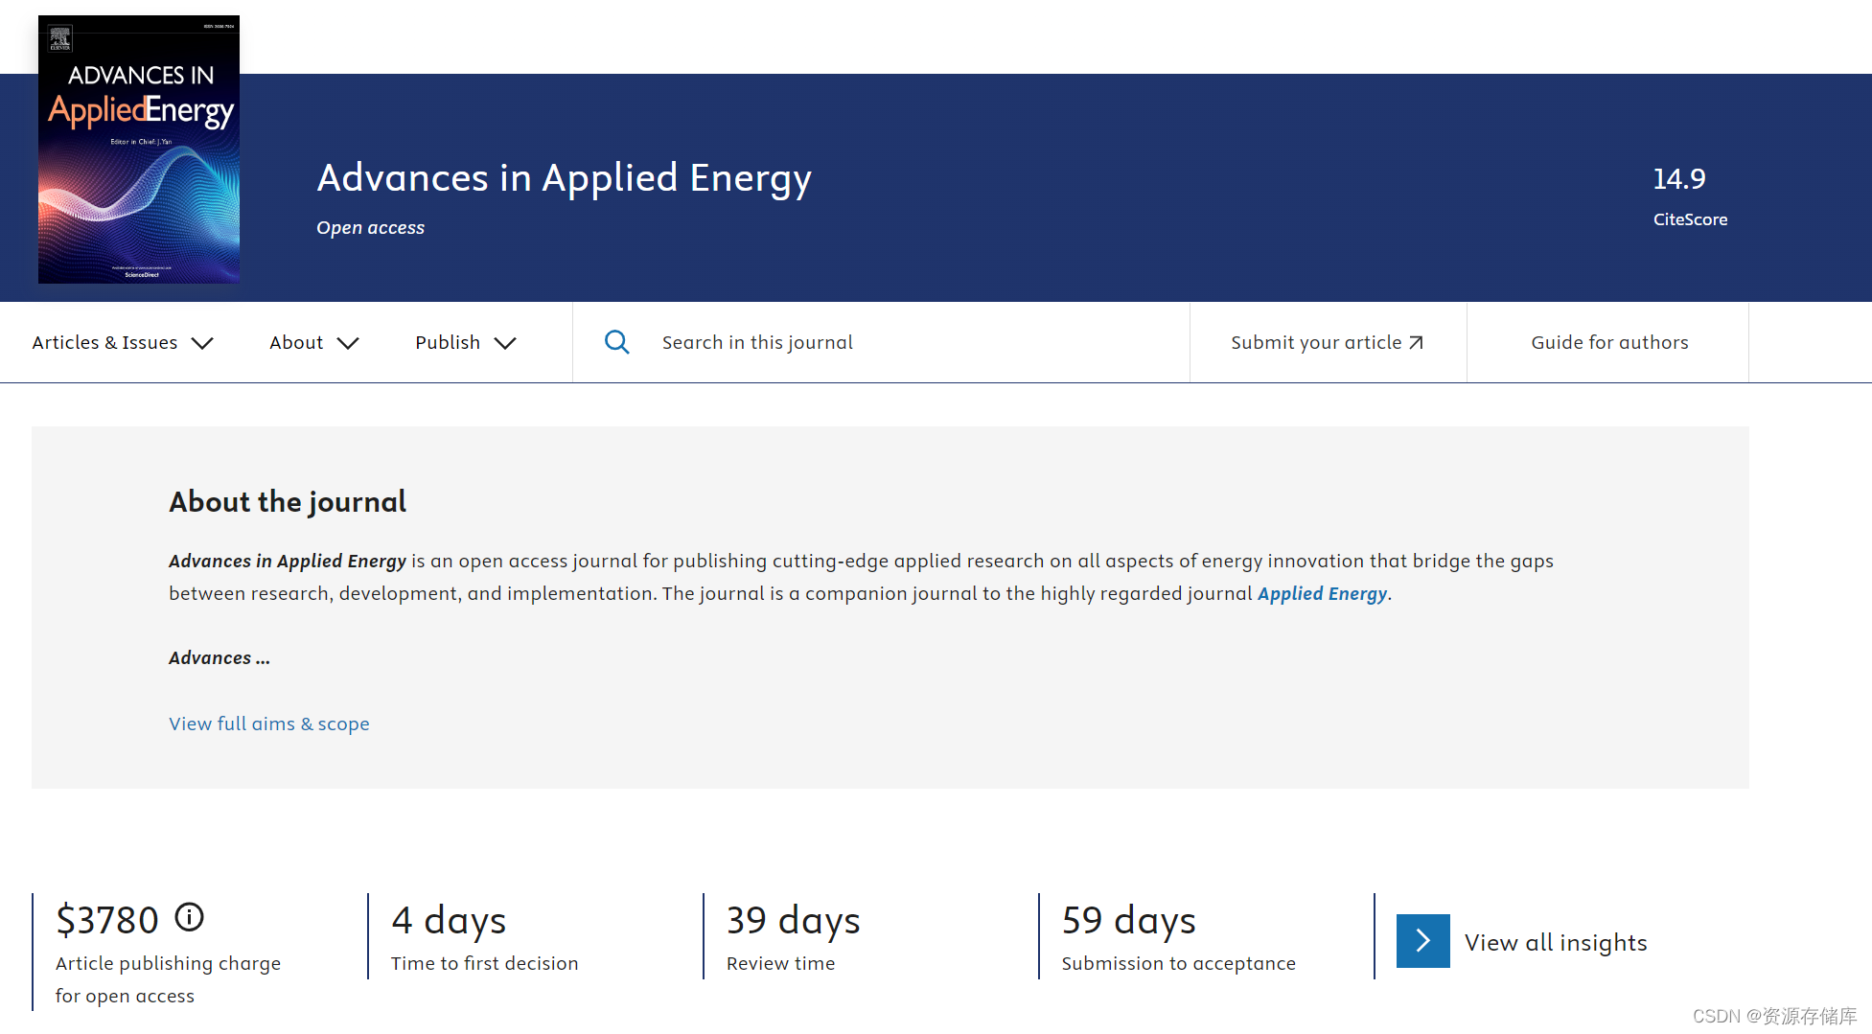Click the Review time label
Viewport: 1872px width, 1034px height.
tap(780, 964)
